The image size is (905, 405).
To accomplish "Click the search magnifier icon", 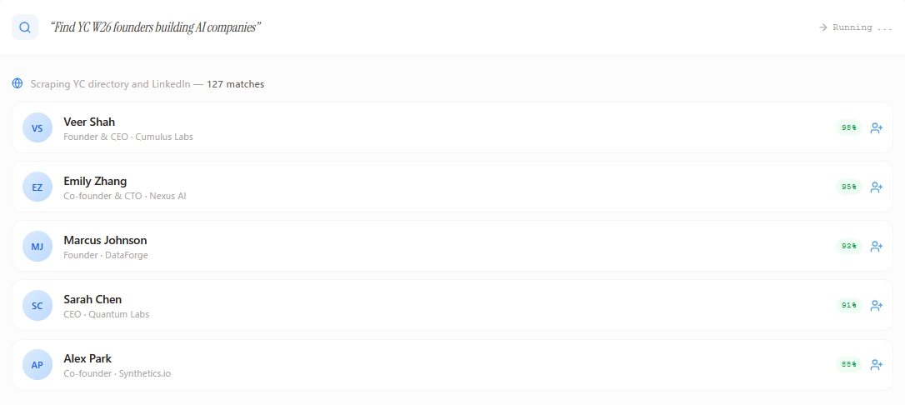I will pyautogui.click(x=25, y=27).
